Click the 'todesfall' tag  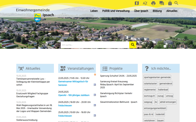pyautogui.click(x=160, y=114)
